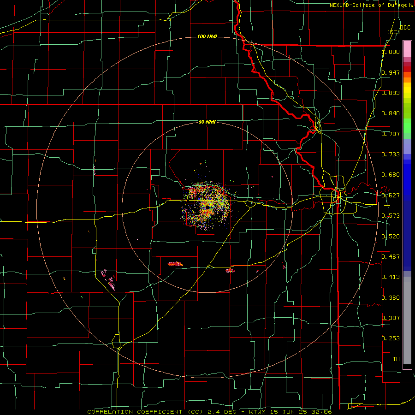Viewport: 415px width, 415px height.
Task: Pick the bright green segment of the color bar
Action: [x=407, y=126]
